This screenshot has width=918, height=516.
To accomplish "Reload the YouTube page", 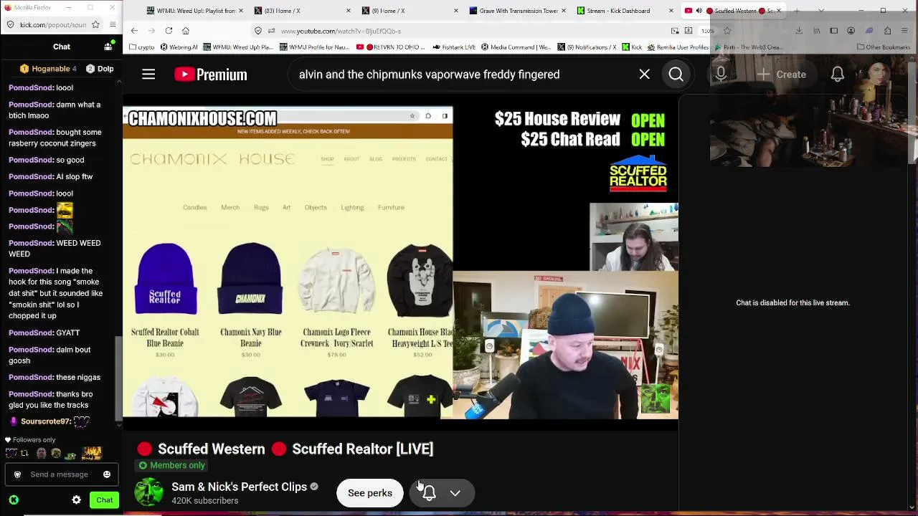I will [169, 31].
